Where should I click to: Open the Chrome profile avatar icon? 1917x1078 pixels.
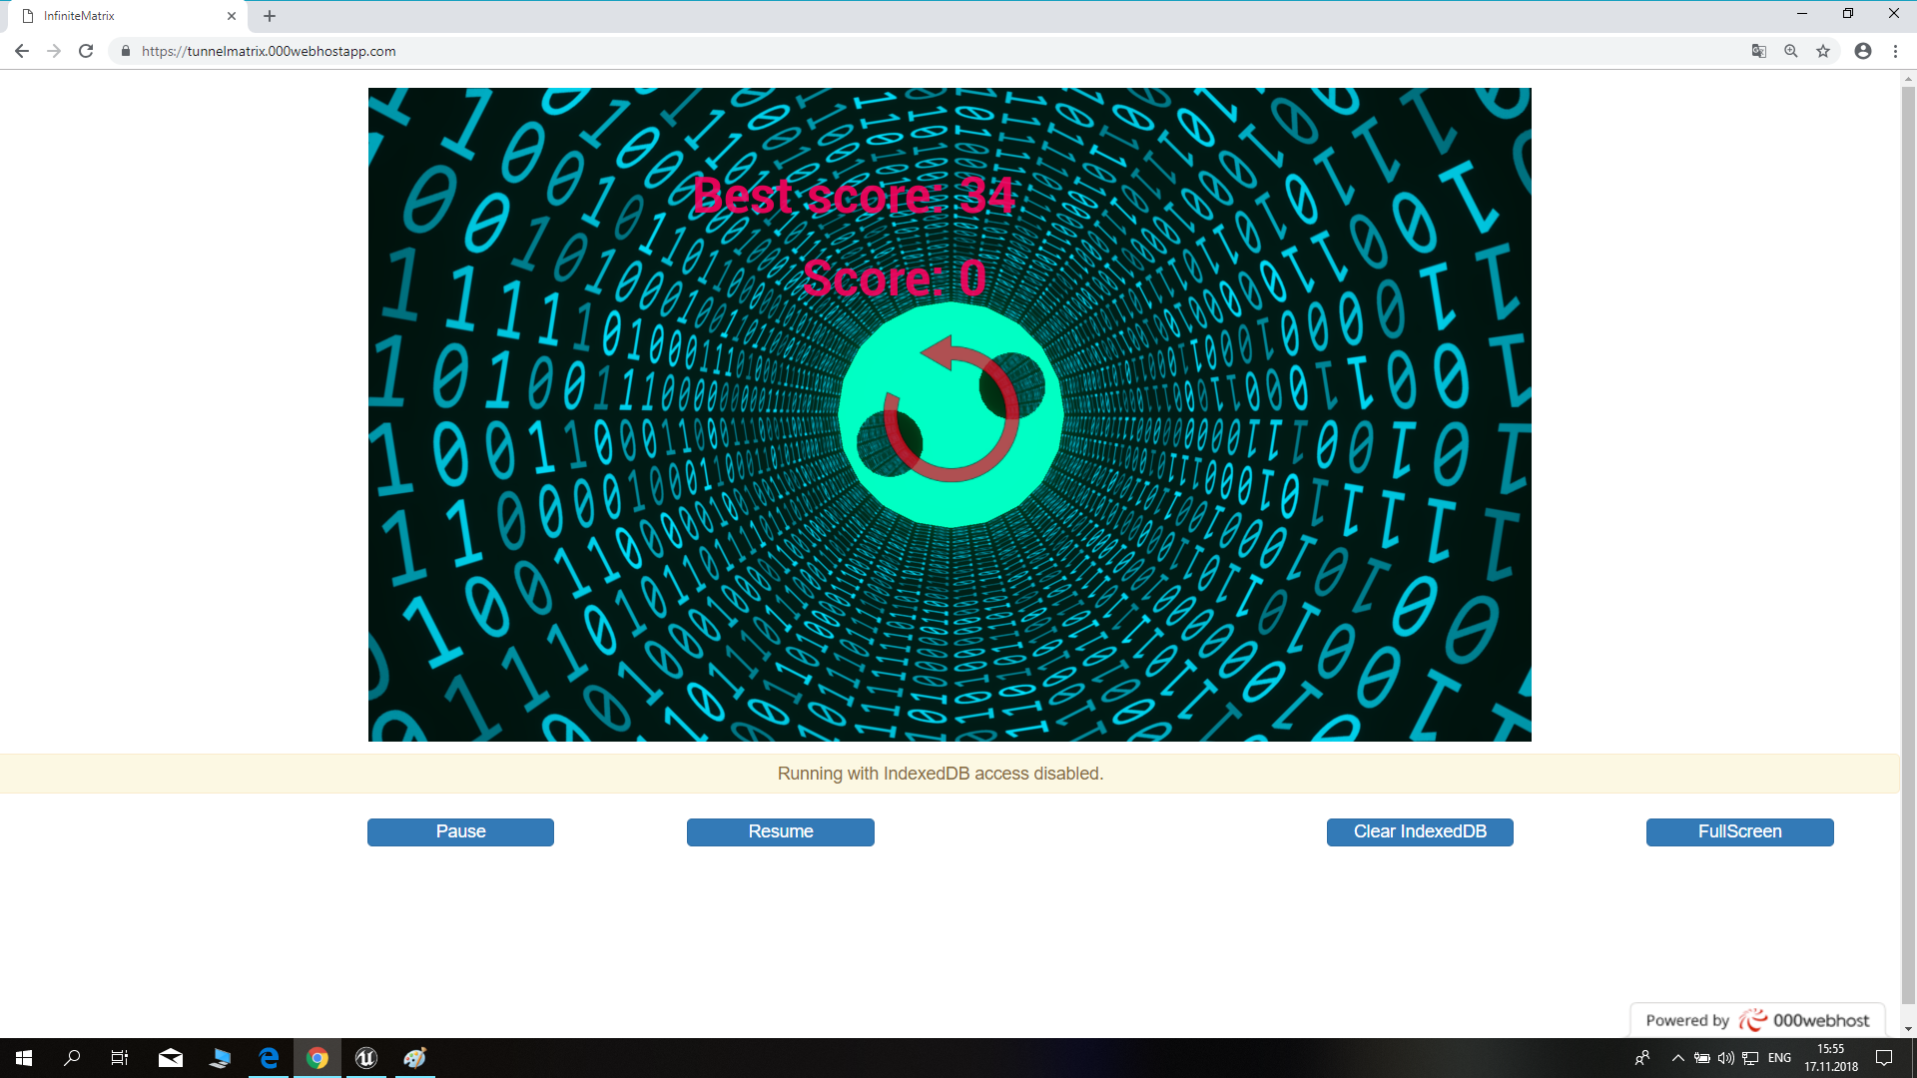(x=1863, y=51)
